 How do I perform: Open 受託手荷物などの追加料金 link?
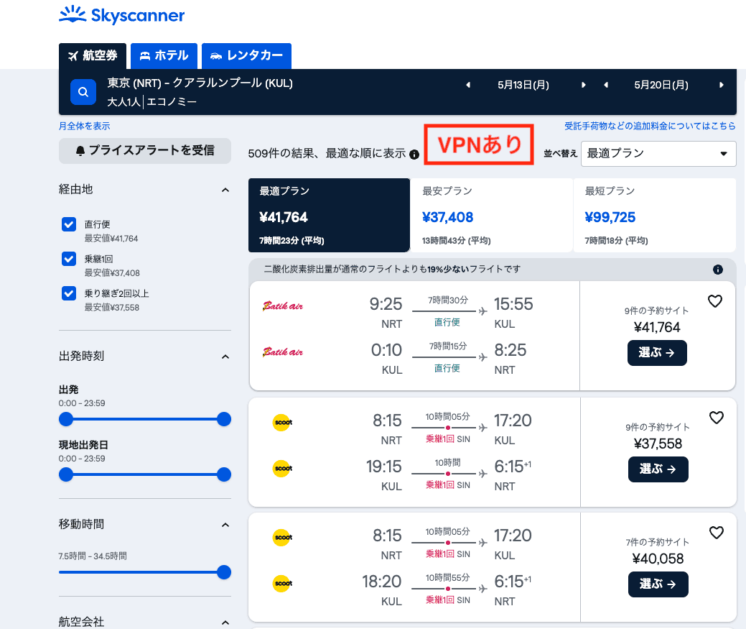(650, 127)
